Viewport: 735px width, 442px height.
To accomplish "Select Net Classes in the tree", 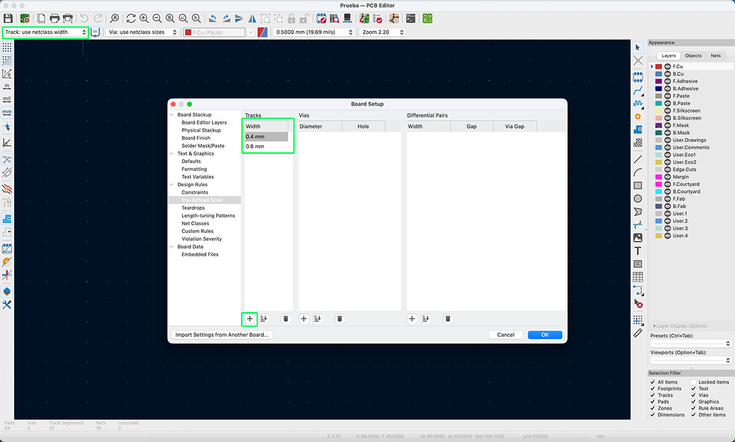I will coord(195,224).
